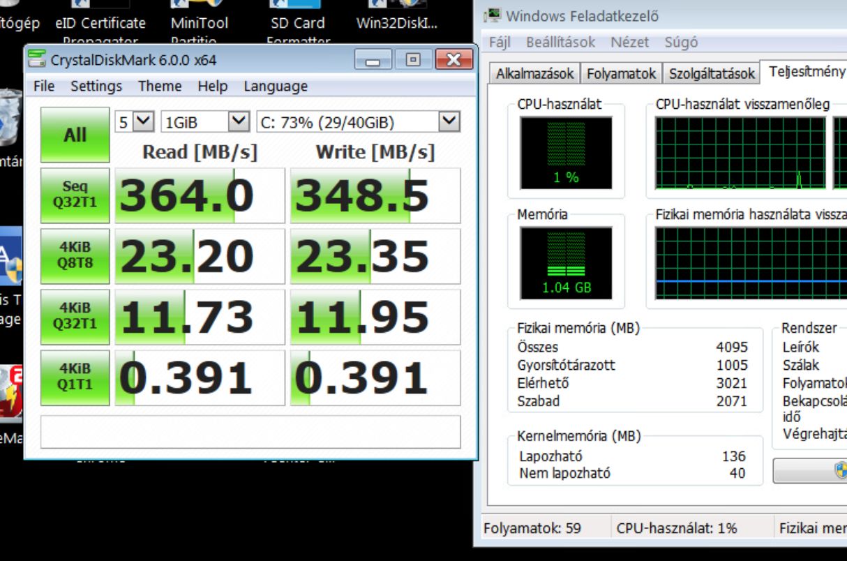Select the Lapozható kernel value 136
This screenshot has height=561, width=847.
click(734, 456)
